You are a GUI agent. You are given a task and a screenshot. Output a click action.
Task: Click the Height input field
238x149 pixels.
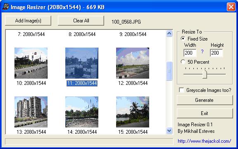(217, 53)
